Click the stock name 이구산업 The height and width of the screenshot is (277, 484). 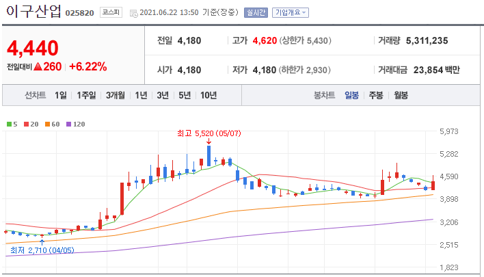click(33, 12)
